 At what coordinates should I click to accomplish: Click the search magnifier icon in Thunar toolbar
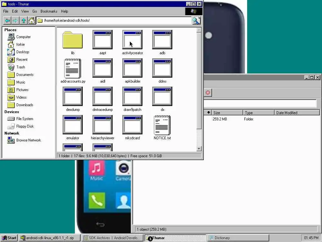196,20
